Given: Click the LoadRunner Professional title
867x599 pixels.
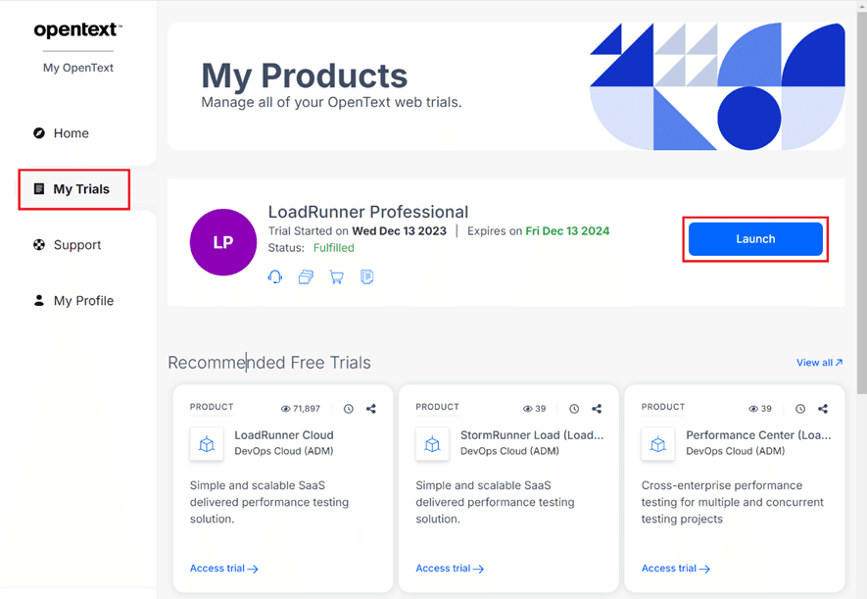Looking at the screenshot, I should [368, 212].
